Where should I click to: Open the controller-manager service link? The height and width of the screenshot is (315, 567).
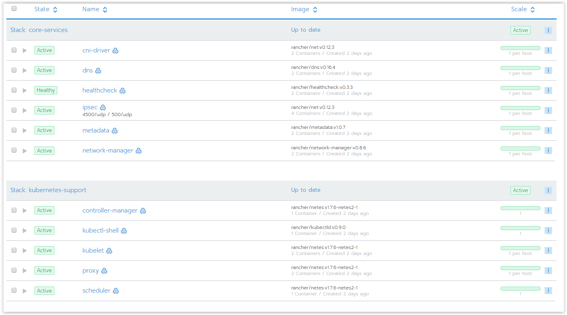(110, 211)
